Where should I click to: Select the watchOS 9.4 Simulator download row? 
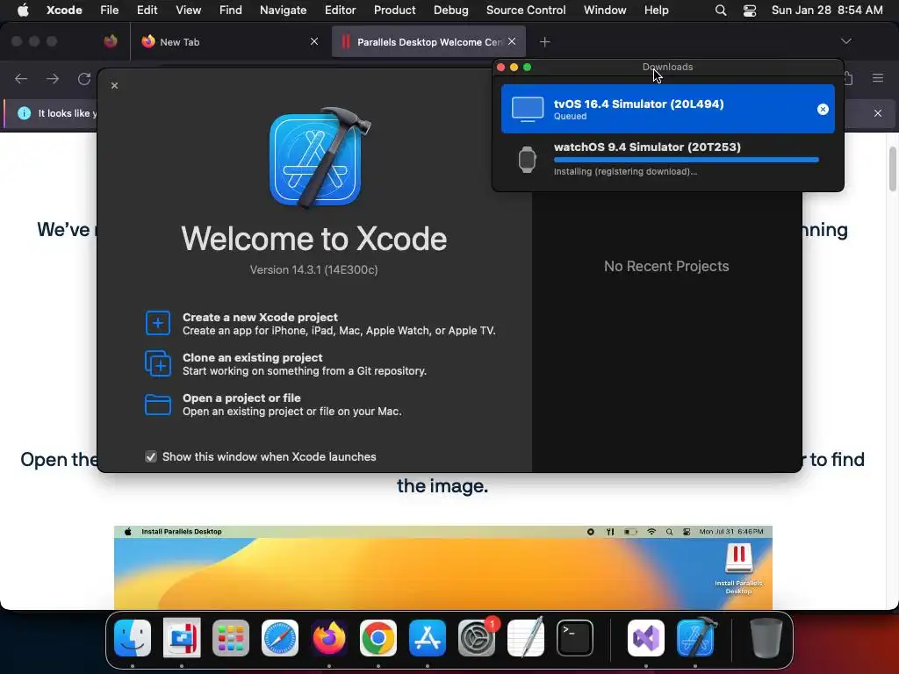coord(667,160)
